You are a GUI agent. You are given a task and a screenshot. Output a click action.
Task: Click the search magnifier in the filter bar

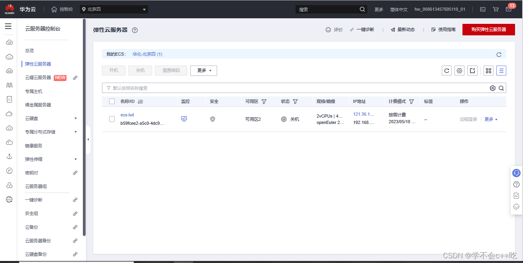click(501, 88)
